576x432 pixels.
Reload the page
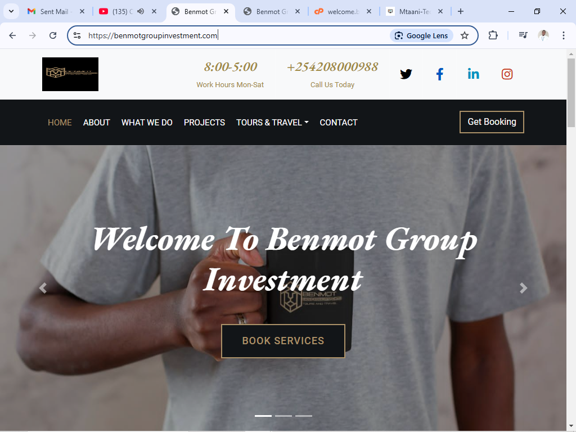pyautogui.click(x=53, y=35)
